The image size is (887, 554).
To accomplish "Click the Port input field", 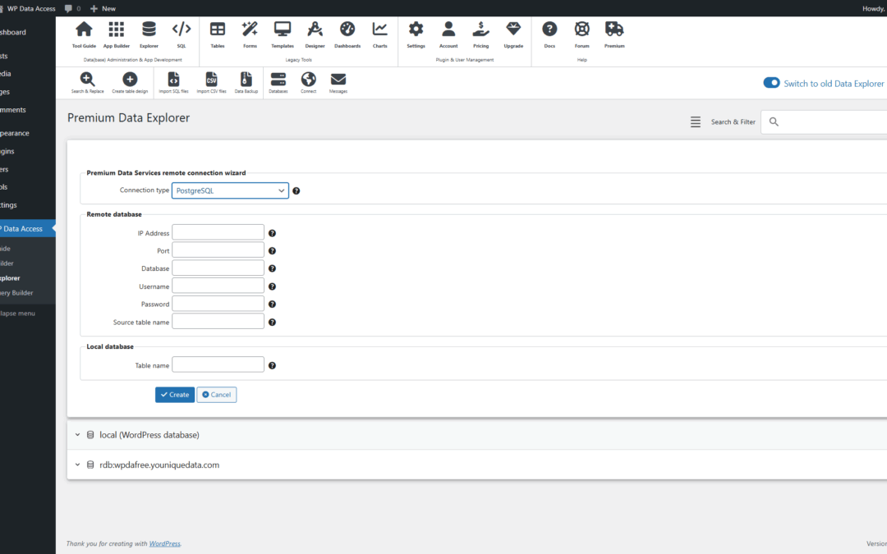I will 218,250.
